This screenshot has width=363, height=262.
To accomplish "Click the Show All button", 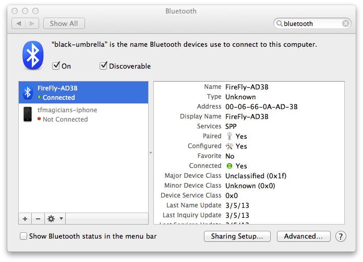I will pos(64,23).
